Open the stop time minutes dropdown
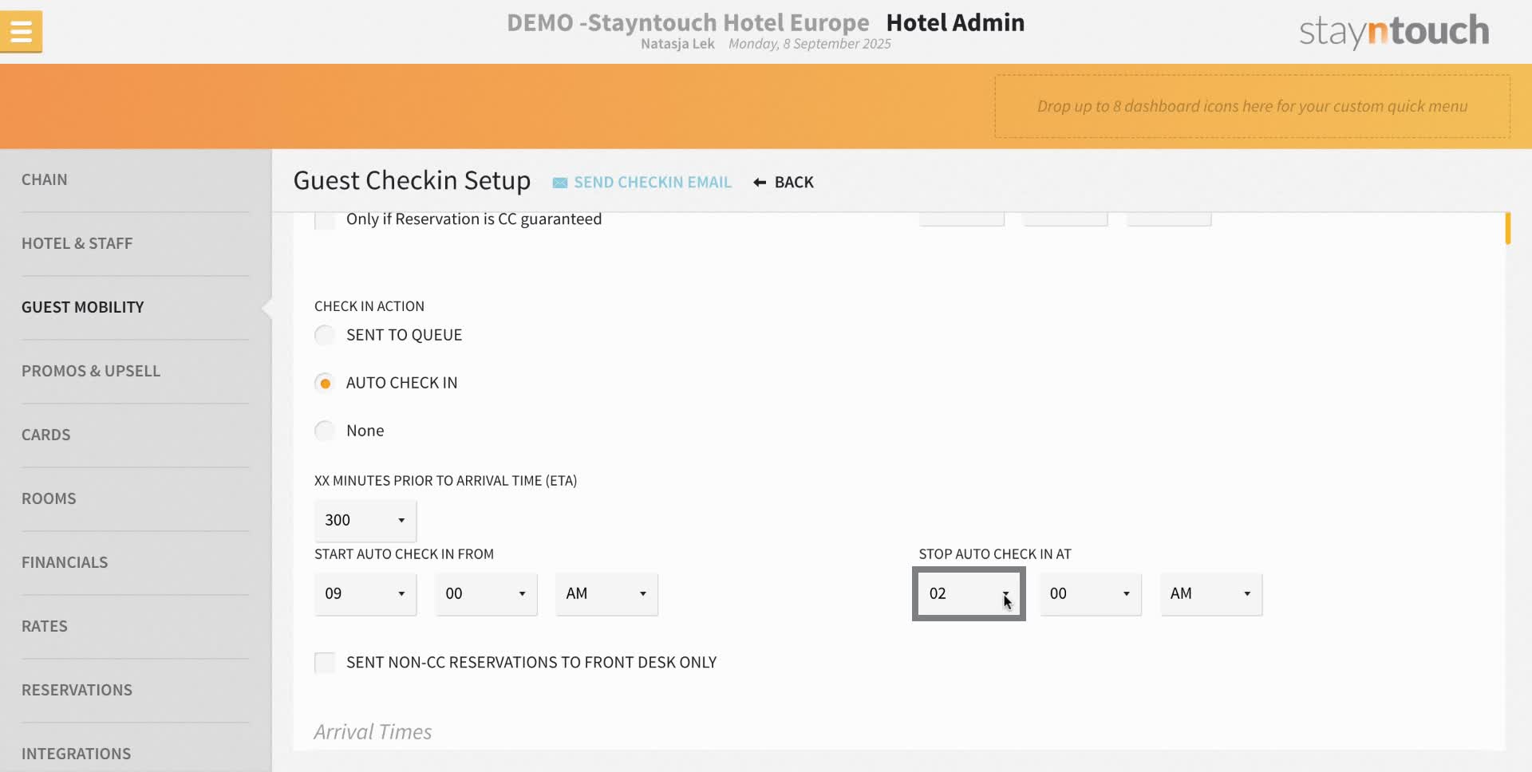This screenshot has width=1532, height=772. pyautogui.click(x=1089, y=594)
